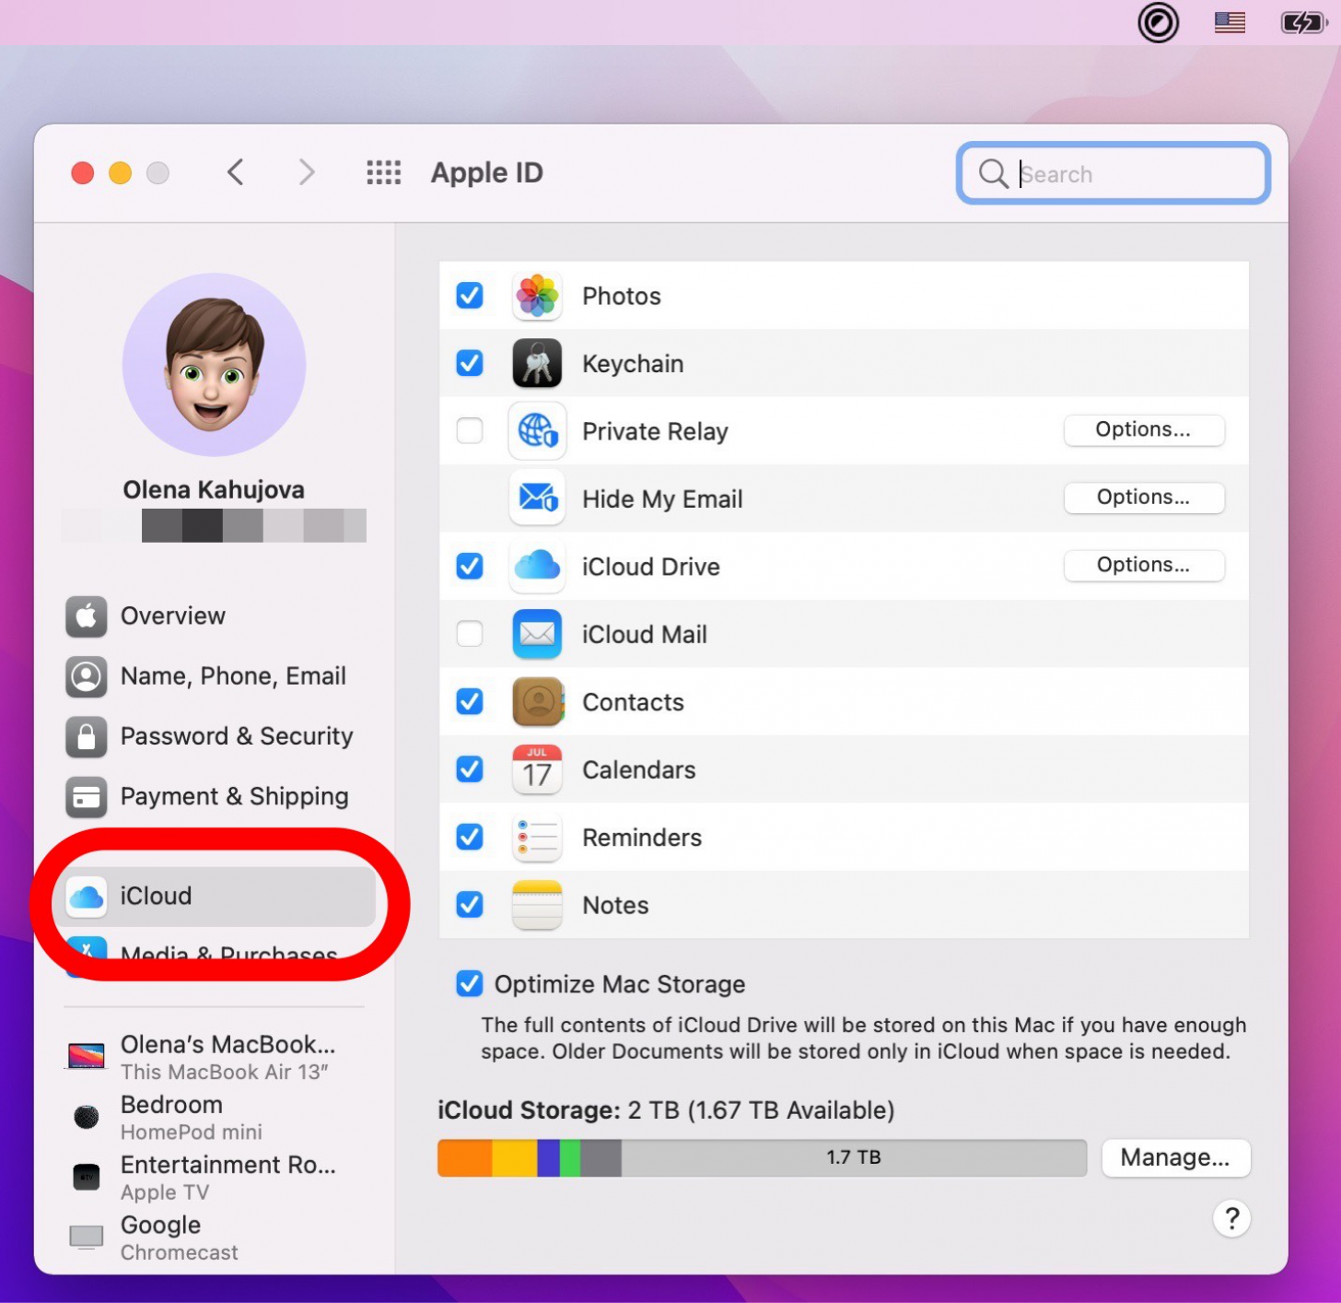The image size is (1341, 1303).
Task: Click Manage storage button
Action: coord(1175,1157)
